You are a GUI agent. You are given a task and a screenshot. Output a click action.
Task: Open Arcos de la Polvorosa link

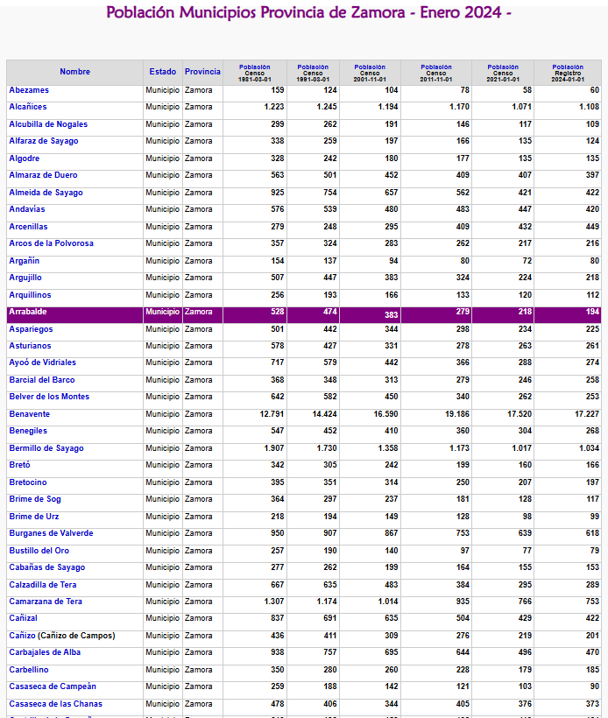click(x=51, y=243)
